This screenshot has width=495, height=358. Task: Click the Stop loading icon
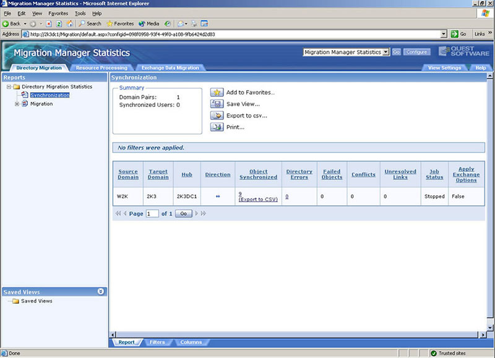tap(49, 23)
